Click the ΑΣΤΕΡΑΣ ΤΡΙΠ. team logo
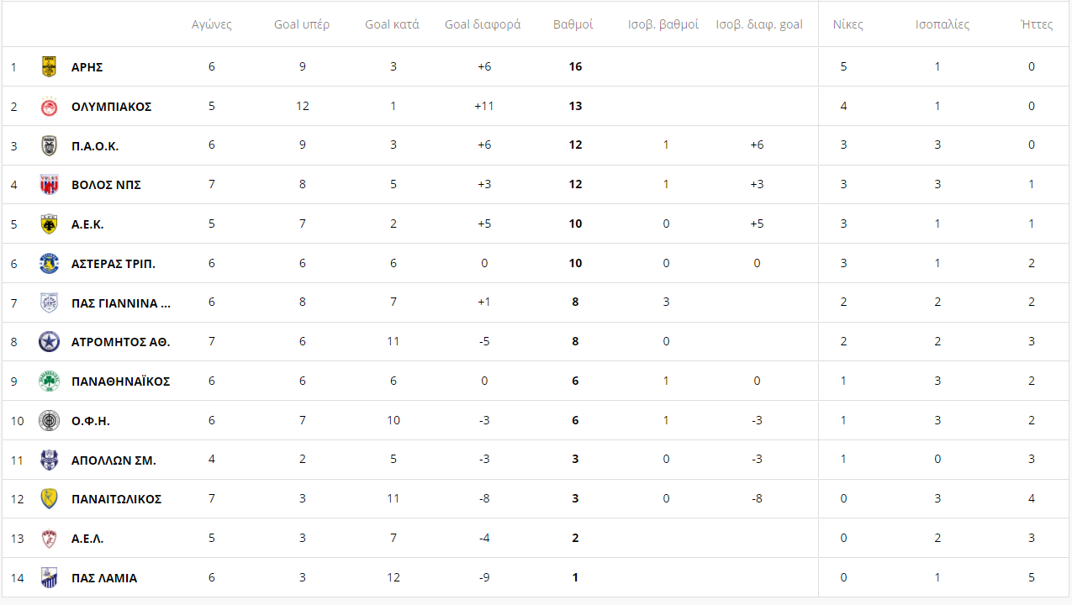 click(49, 264)
